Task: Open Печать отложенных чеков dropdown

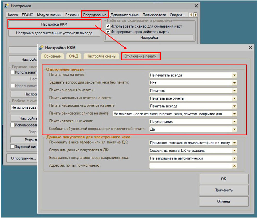Action: 234,122
